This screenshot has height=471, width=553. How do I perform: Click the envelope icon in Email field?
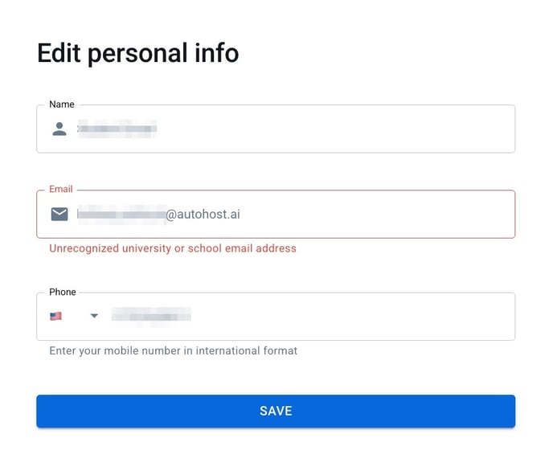[x=59, y=214]
